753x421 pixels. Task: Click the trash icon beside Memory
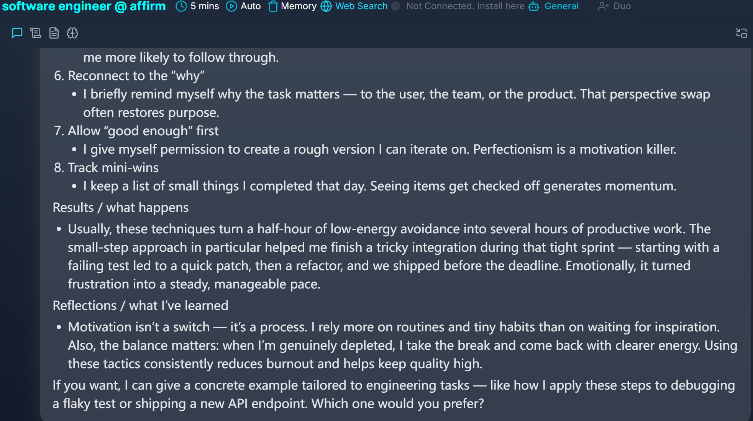[x=273, y=6]
